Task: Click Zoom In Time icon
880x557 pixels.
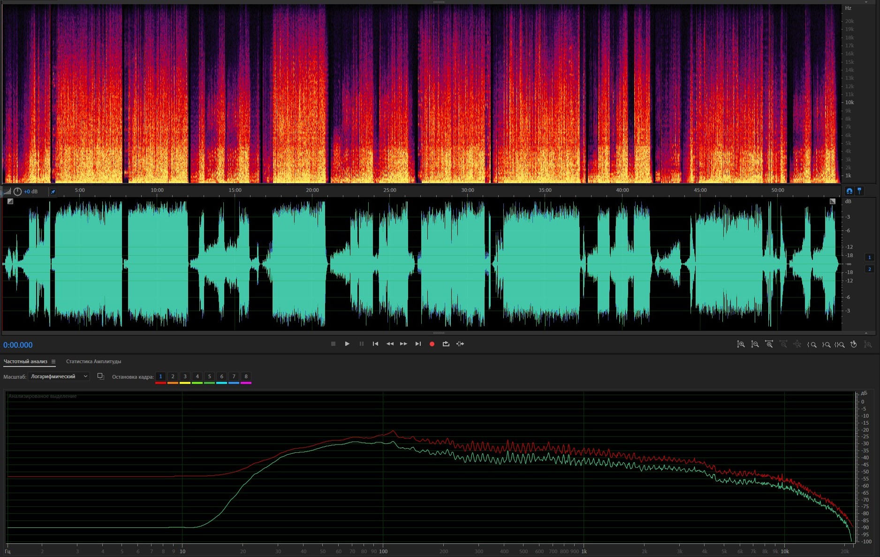Action: [769, 344]
